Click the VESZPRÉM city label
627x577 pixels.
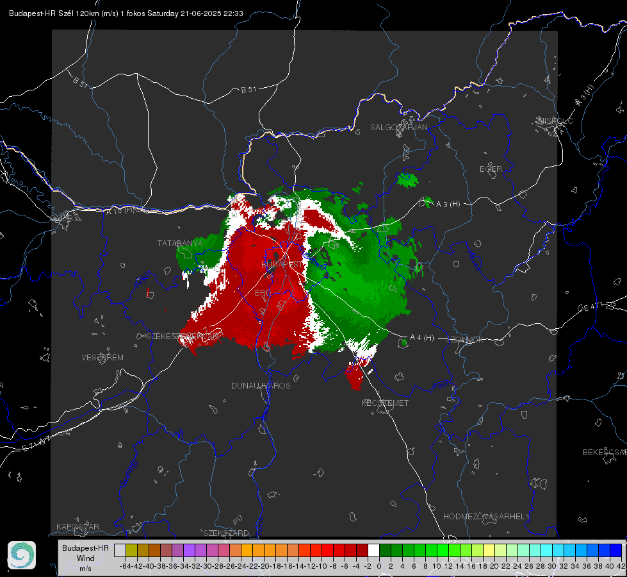click(102, 357)
